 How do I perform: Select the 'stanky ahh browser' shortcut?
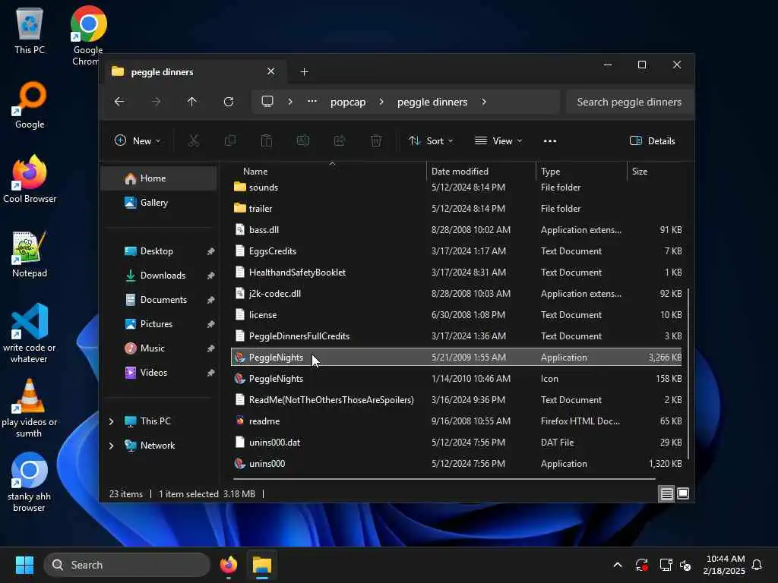coord(30,482)
